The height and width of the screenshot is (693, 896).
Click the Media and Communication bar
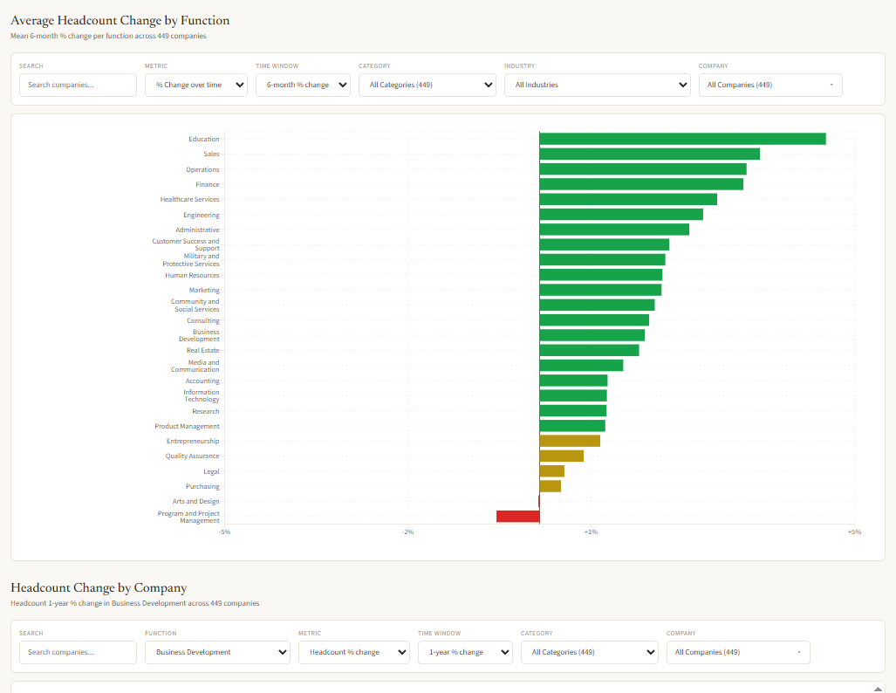(581, 366)
